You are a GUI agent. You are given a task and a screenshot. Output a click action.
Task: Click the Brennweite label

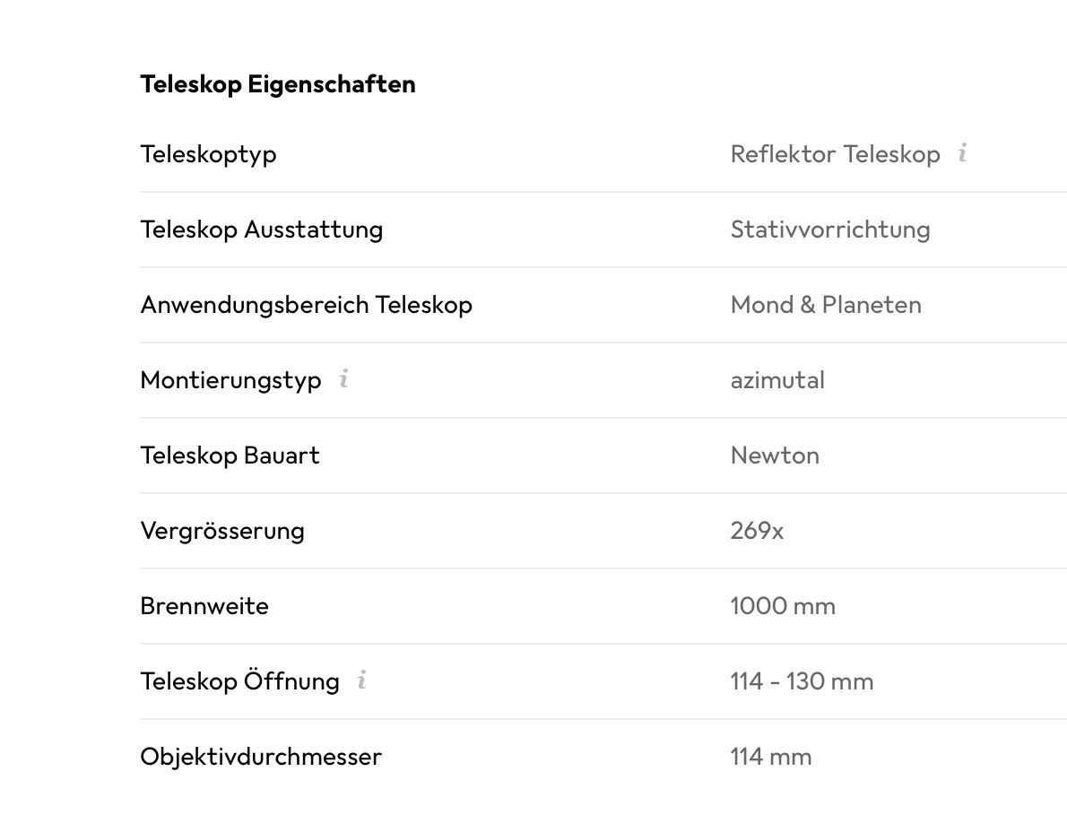coord(204,606)
